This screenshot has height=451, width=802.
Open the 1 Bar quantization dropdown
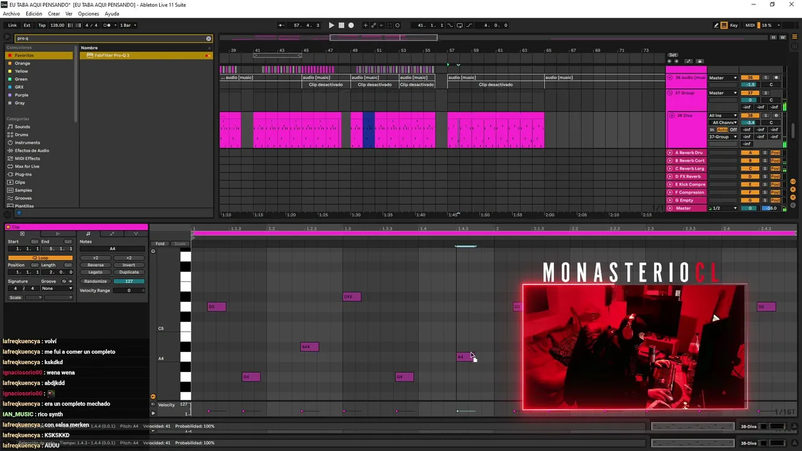[x=128, y=25]
